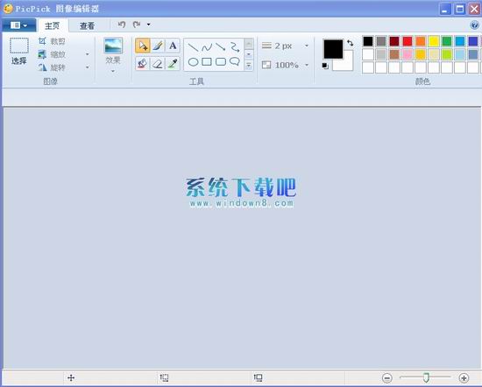Click the 裁剪 crop button
Viewport: 482px width, 387px height.
pyautogui.click(x=52, y=41)
